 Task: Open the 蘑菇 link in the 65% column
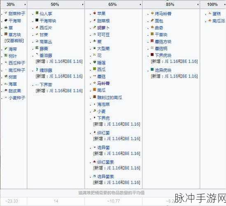coord(101,77)
